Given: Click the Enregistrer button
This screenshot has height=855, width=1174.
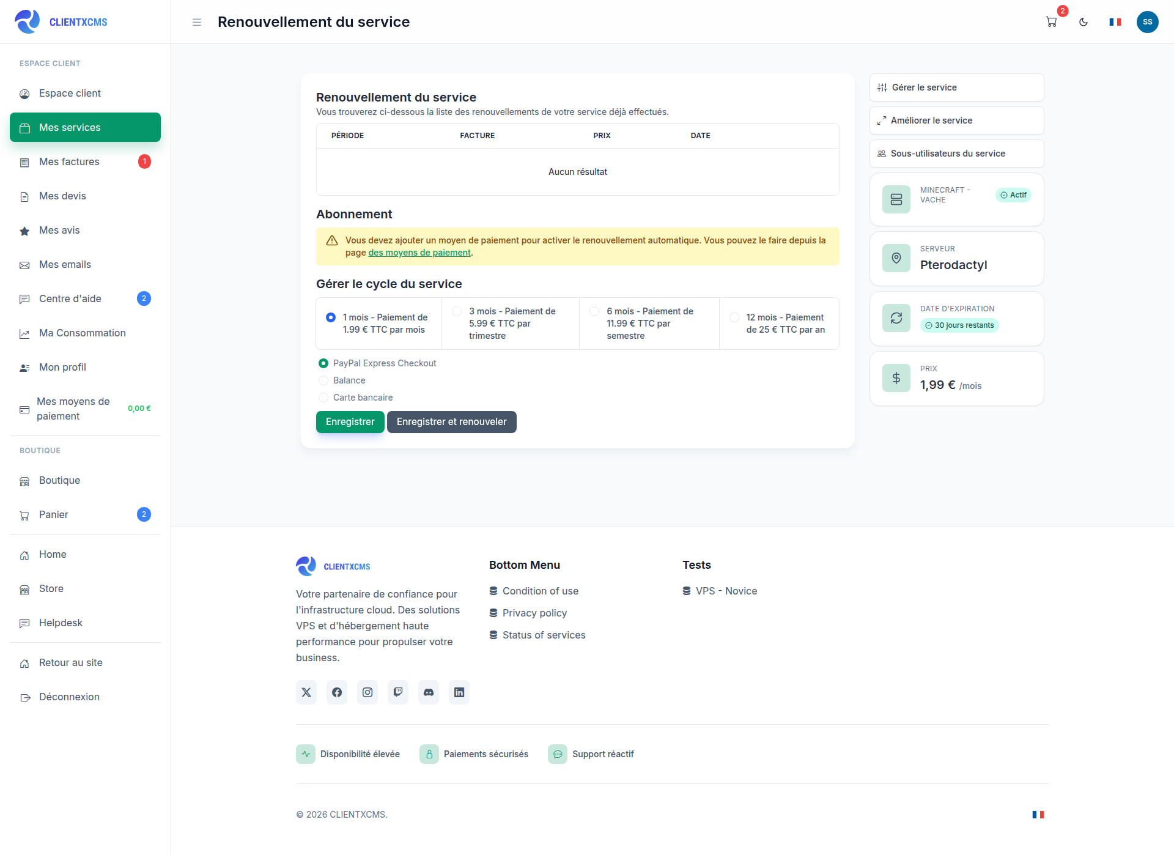Looking at the screenshot, I should coord(350,422).
